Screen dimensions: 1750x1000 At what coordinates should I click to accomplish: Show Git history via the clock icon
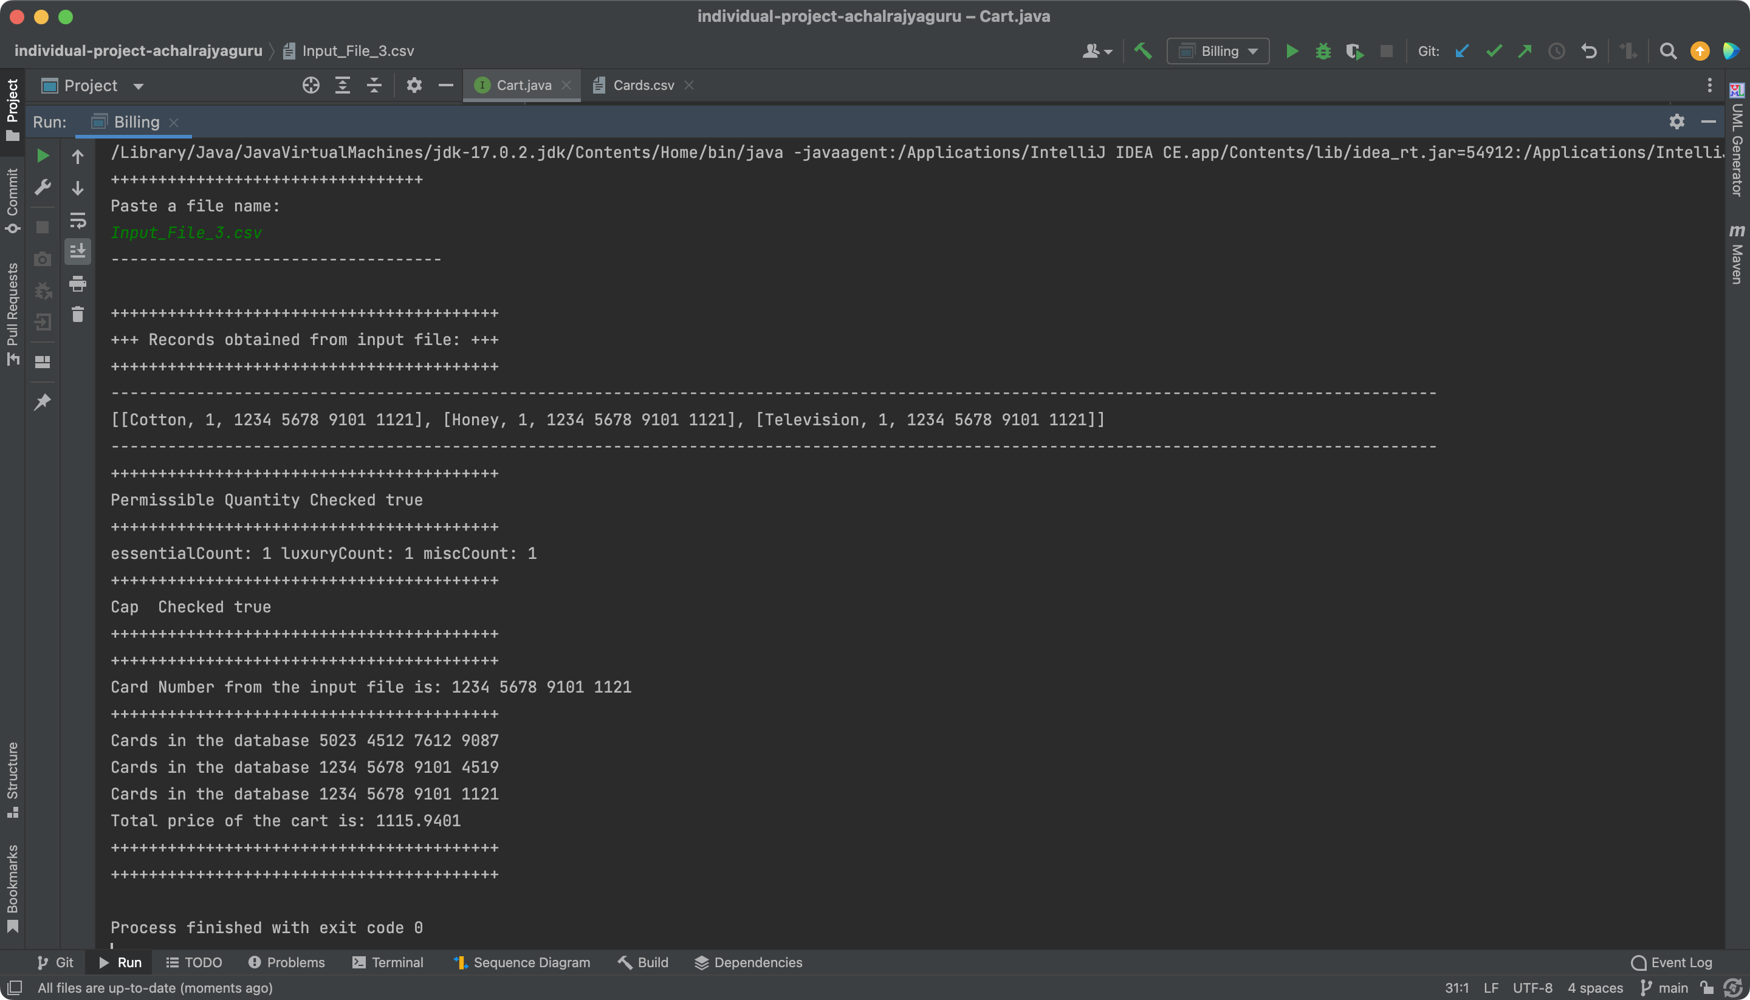(x=1556, y=52)
